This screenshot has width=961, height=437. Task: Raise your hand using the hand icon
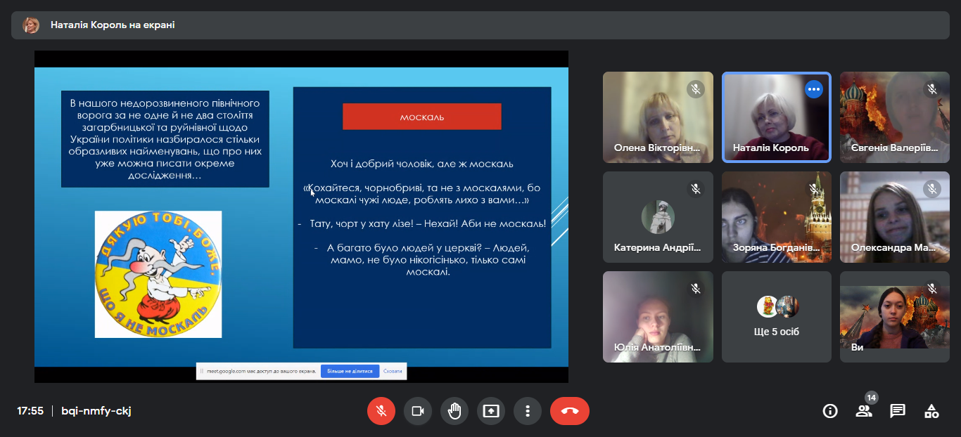click(454, 411)
